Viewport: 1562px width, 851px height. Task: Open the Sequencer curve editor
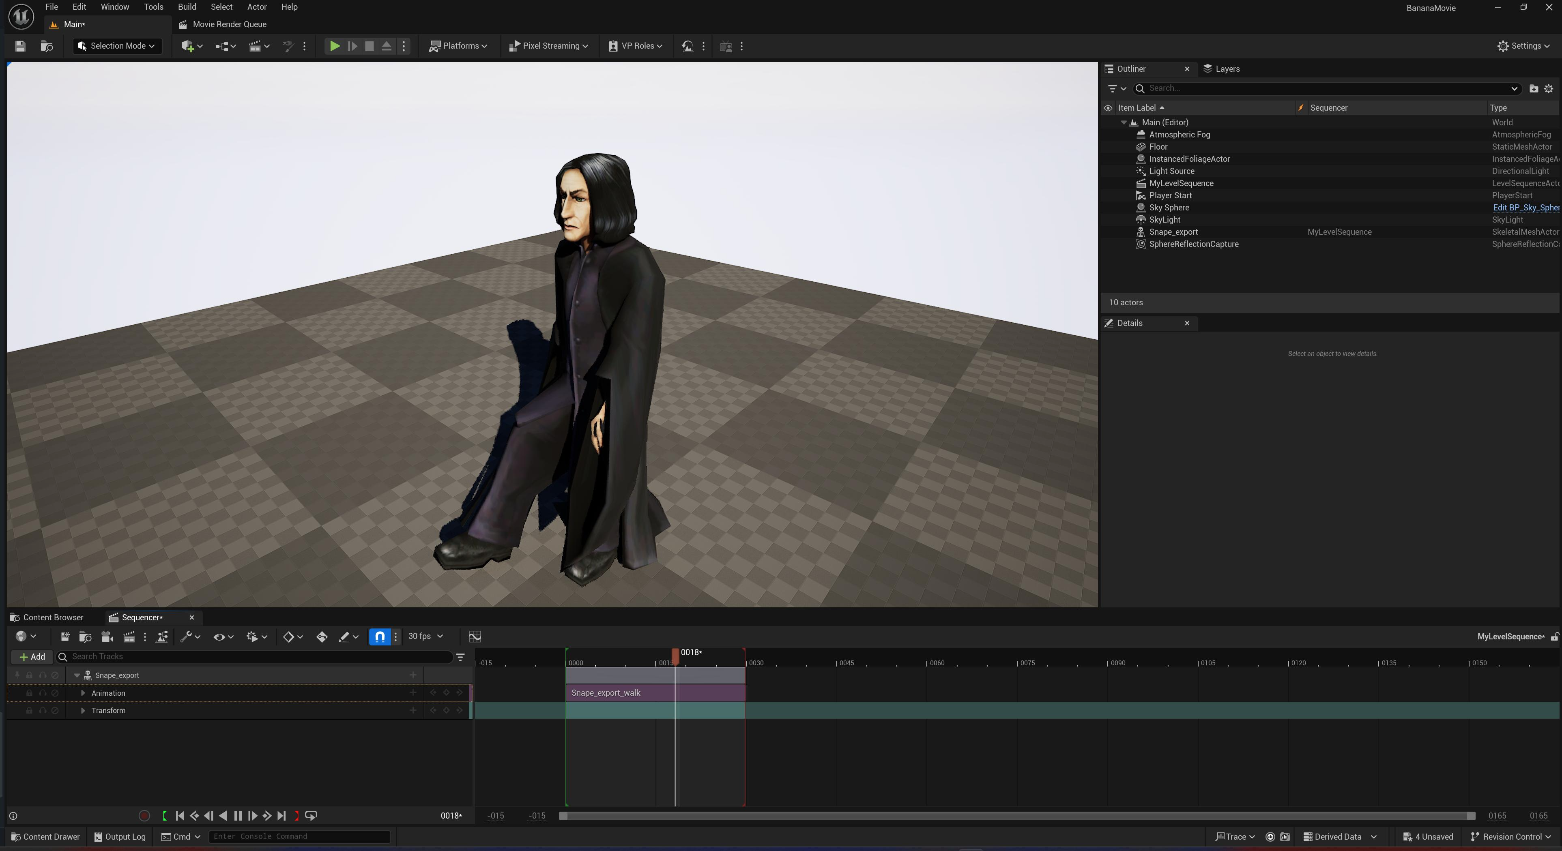[475, 637]
